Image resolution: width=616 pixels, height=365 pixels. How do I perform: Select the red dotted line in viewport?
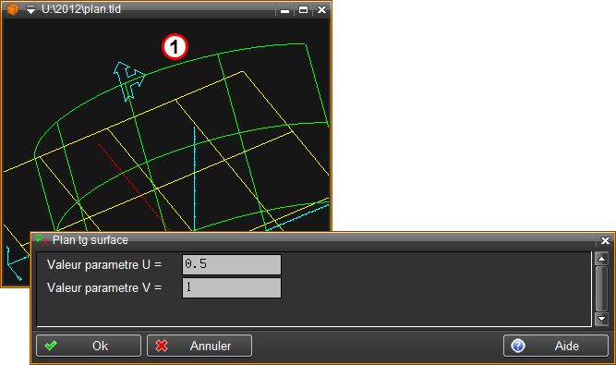point(134,188)
